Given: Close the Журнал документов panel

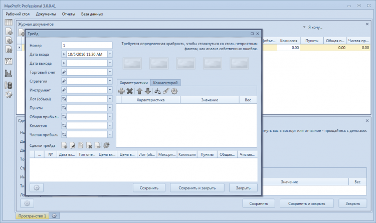Looking at the screenshot, I should pos(367,24).
